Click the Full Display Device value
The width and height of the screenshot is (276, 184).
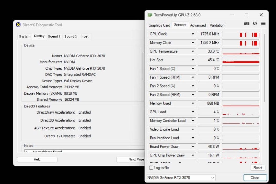coord(78,81)
